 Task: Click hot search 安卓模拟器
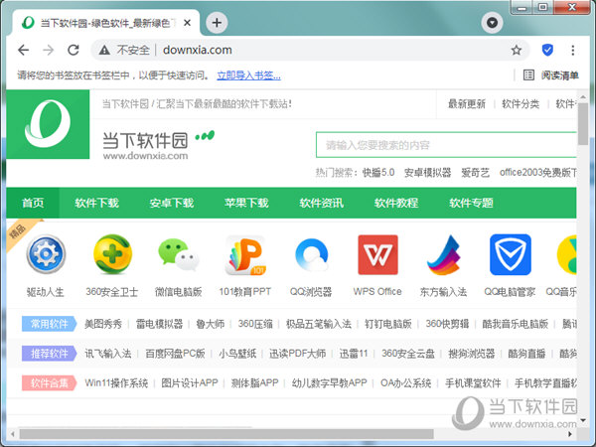coord(427,173)
